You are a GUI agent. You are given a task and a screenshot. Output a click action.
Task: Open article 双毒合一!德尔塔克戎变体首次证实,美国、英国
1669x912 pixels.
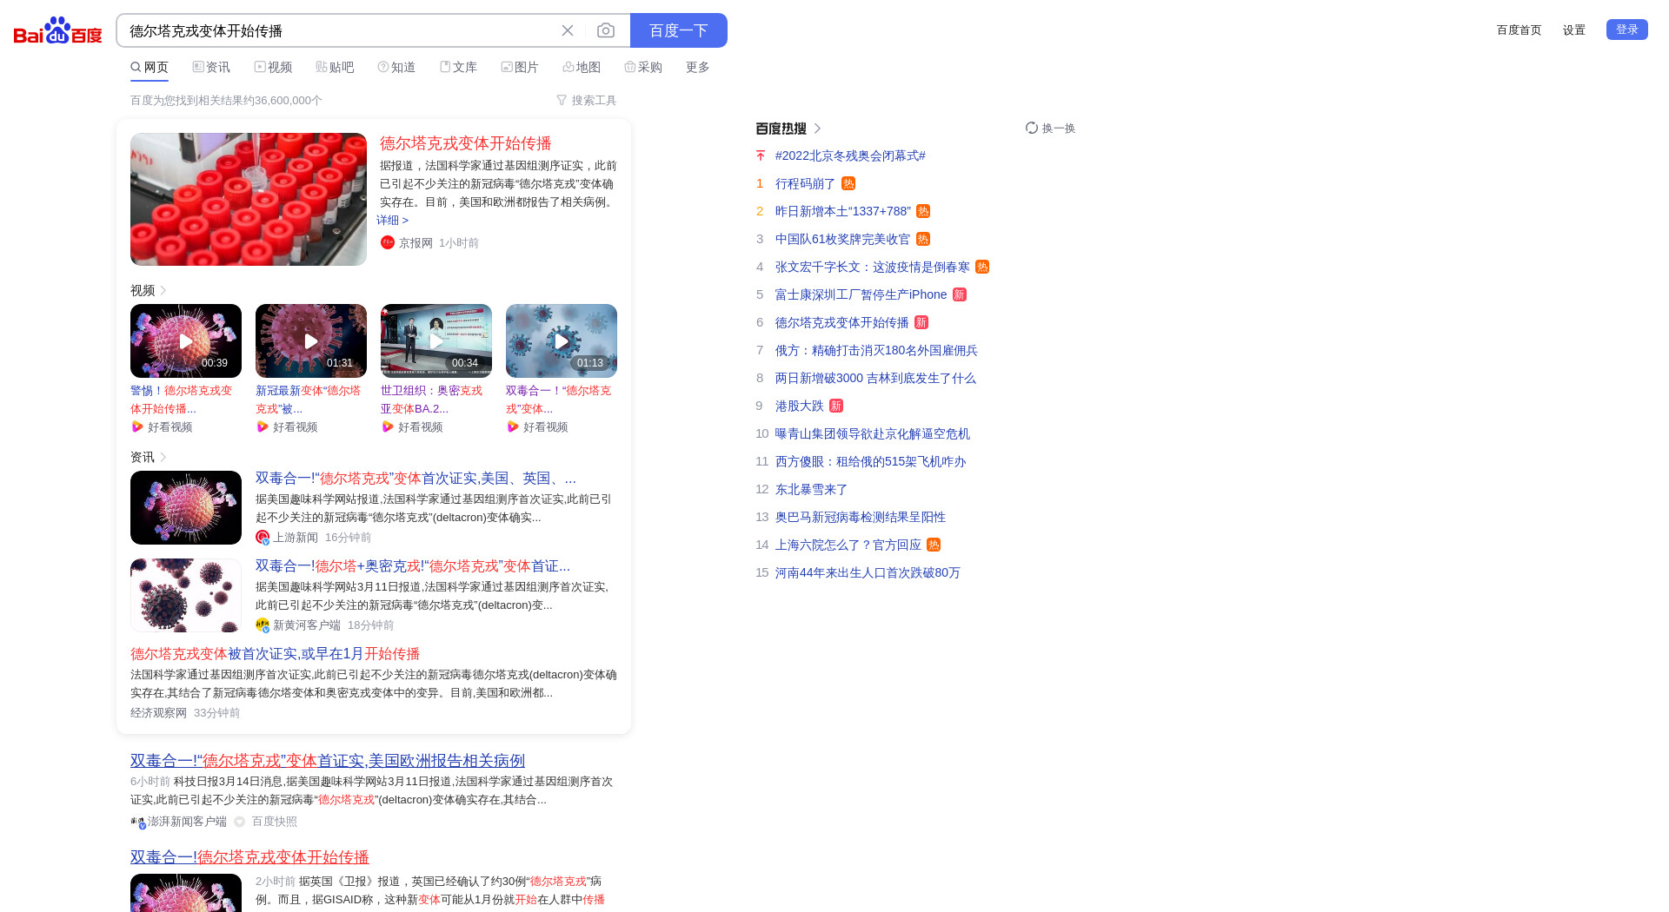(416, 479)
